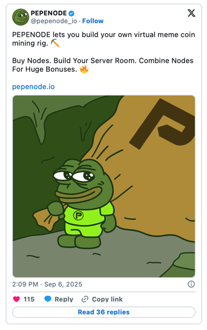207x330 pixels.
Task: Open the Pepe frog cave image
Action: (104, 186)
